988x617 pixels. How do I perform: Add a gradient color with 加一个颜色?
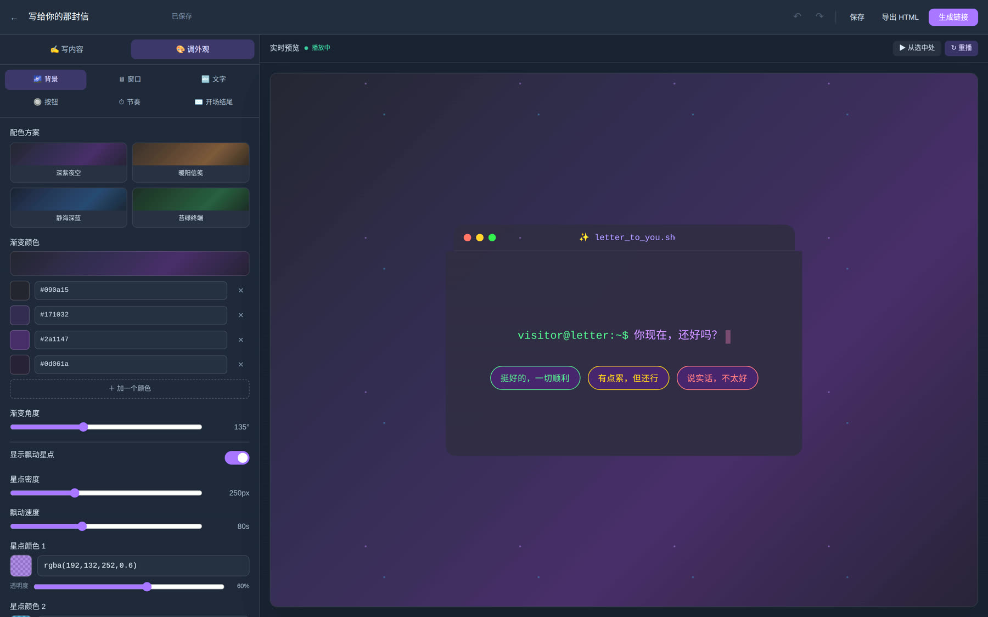coord(130,389)
